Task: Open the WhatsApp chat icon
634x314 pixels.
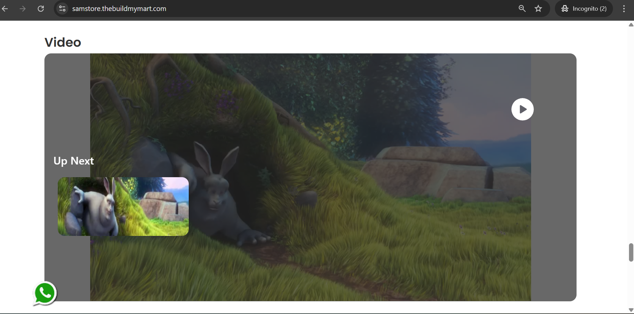Action: [45, 294]
